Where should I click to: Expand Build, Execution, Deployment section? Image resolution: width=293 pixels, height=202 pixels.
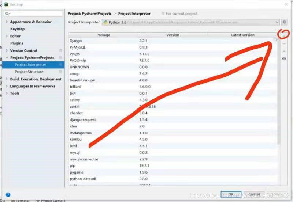click(7, 79)
